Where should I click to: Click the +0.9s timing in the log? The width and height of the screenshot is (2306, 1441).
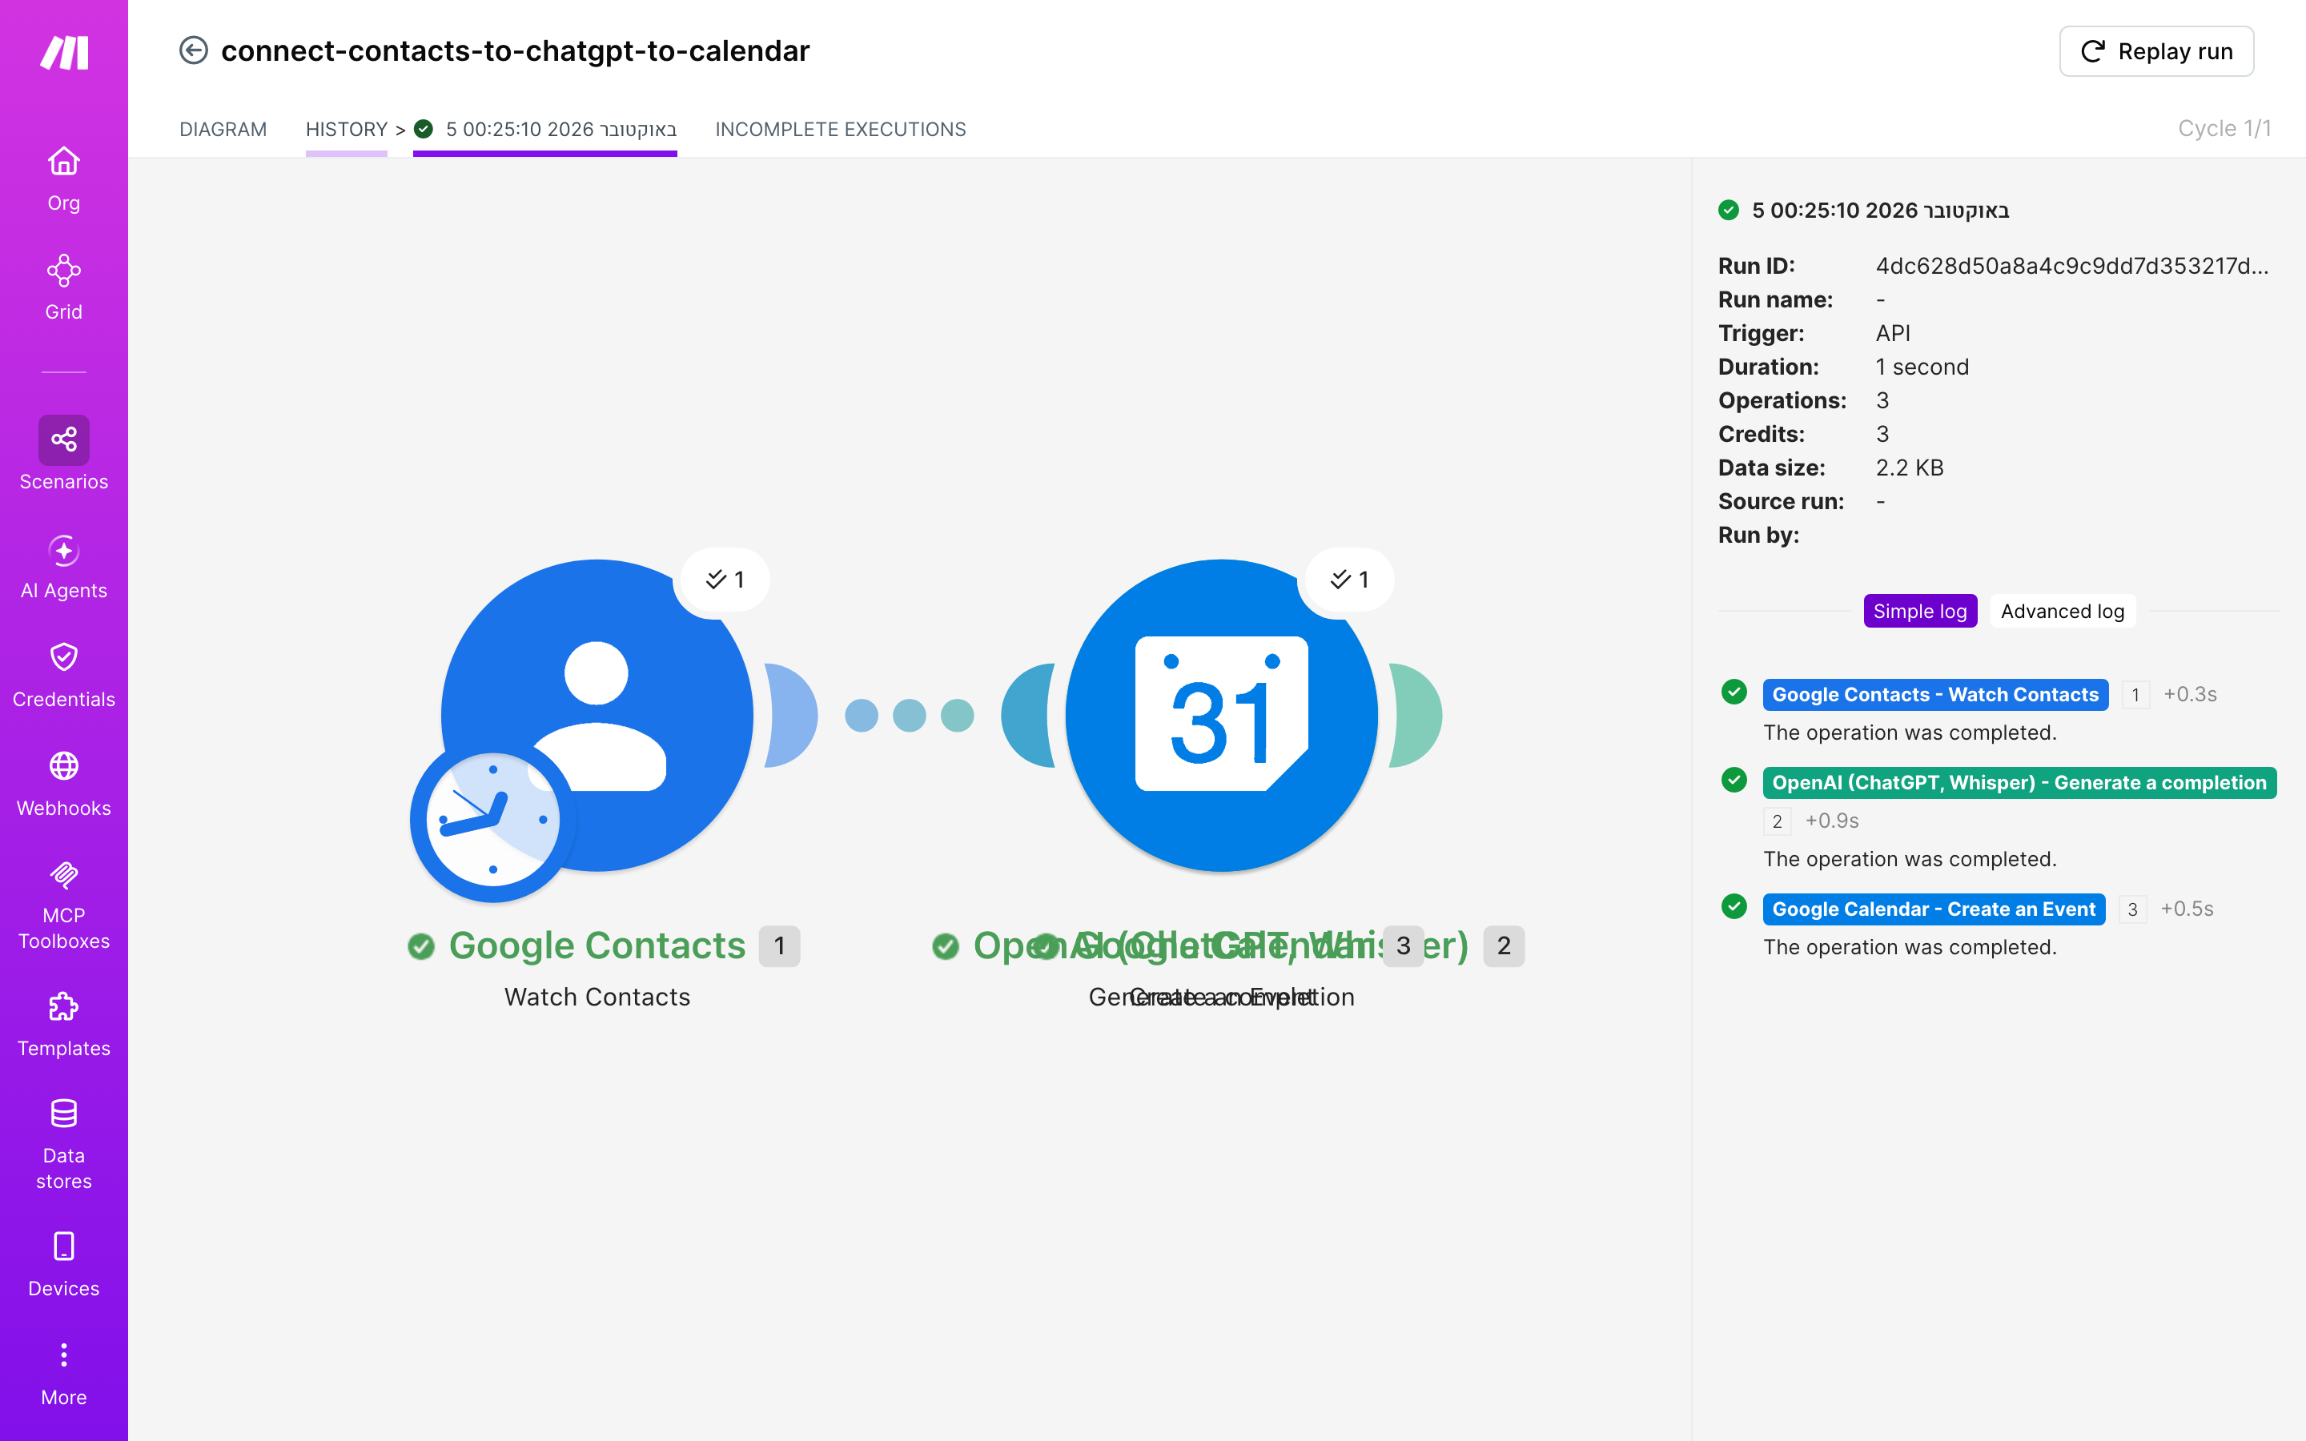pos(1831,821)
